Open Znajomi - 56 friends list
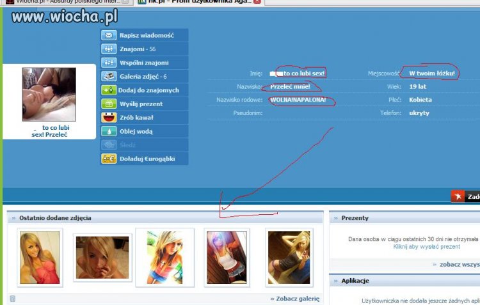 (138, 49)
